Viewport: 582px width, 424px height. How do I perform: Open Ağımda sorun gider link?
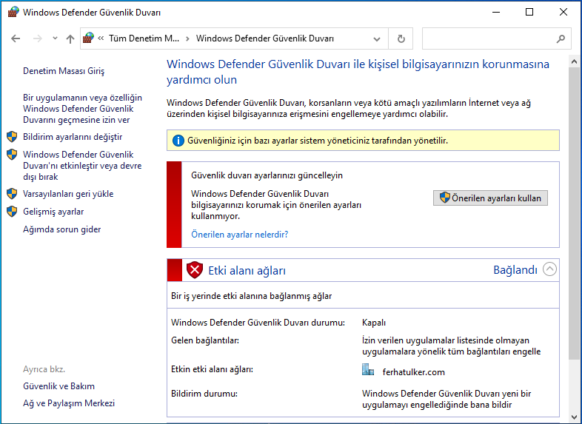point(62,229)
